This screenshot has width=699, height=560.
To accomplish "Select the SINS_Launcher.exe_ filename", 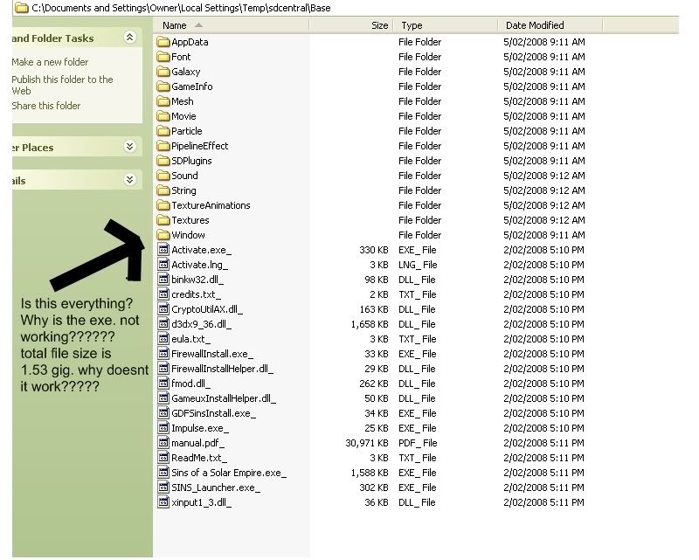I will [x=216, y=487].
